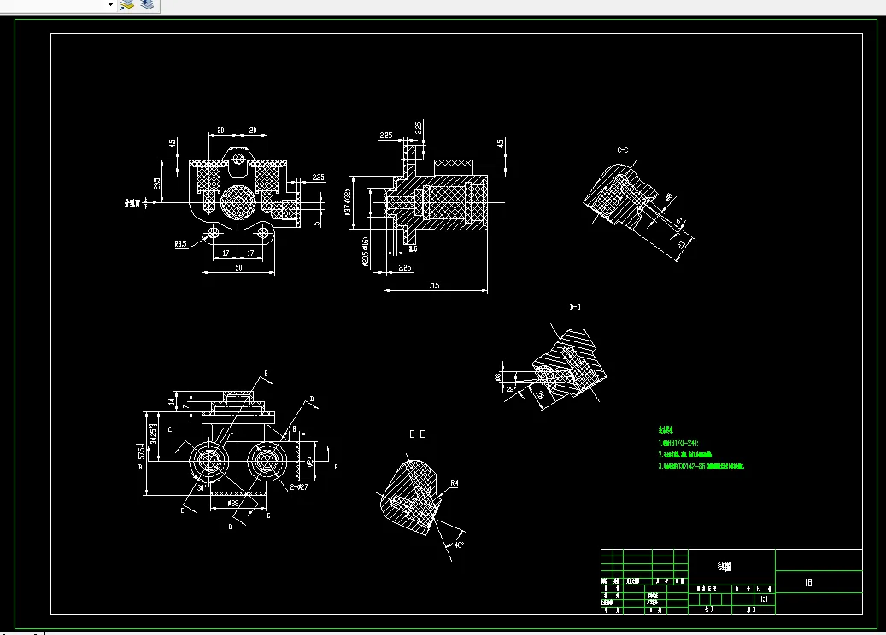Select the 2-φ27 hole callout

(x=299, y=487)
